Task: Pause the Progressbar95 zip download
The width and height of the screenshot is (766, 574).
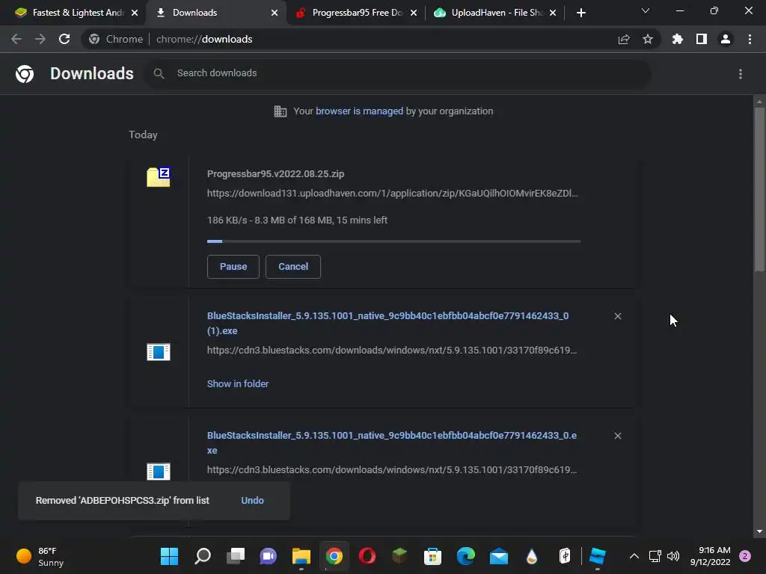Action: pos(233,267)
